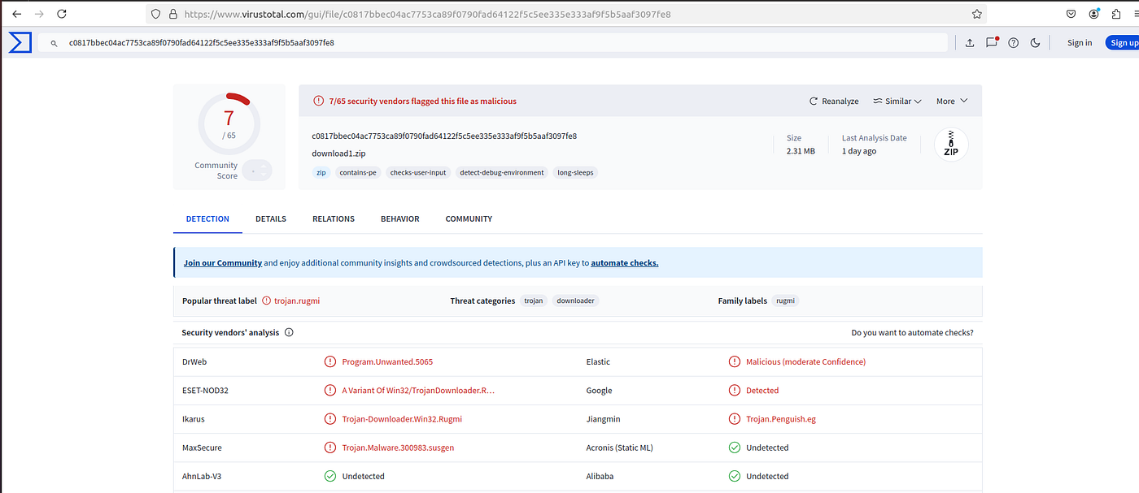Open the More dropdown menu
Screen dimensions: 1139x493
click(952, 102)
